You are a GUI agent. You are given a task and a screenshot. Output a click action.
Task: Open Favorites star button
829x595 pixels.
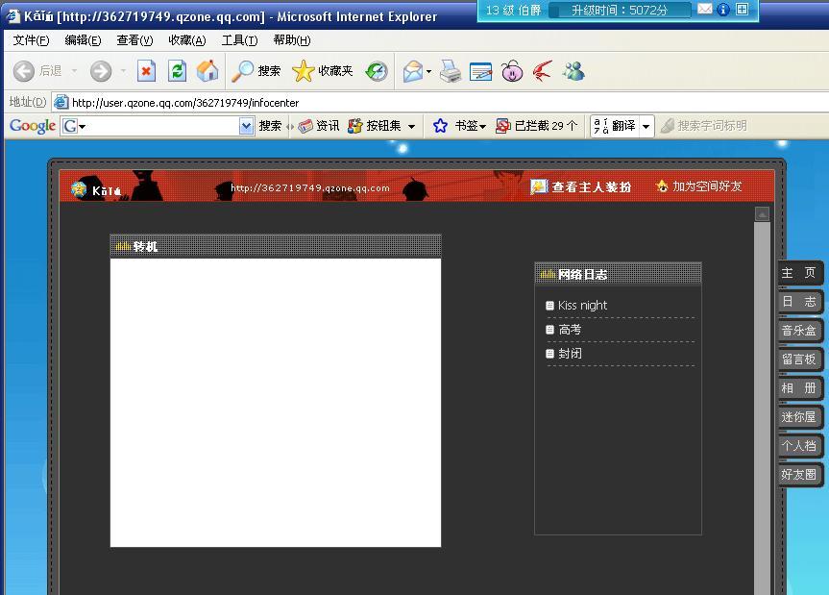pos(323,71)
